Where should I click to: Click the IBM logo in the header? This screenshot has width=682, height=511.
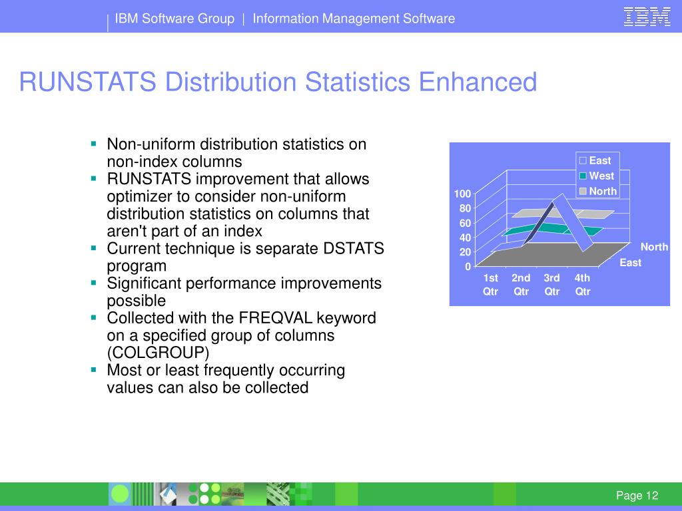point(647,17)
